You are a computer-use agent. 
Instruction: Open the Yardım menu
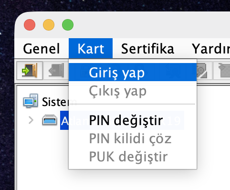[211, 49]
